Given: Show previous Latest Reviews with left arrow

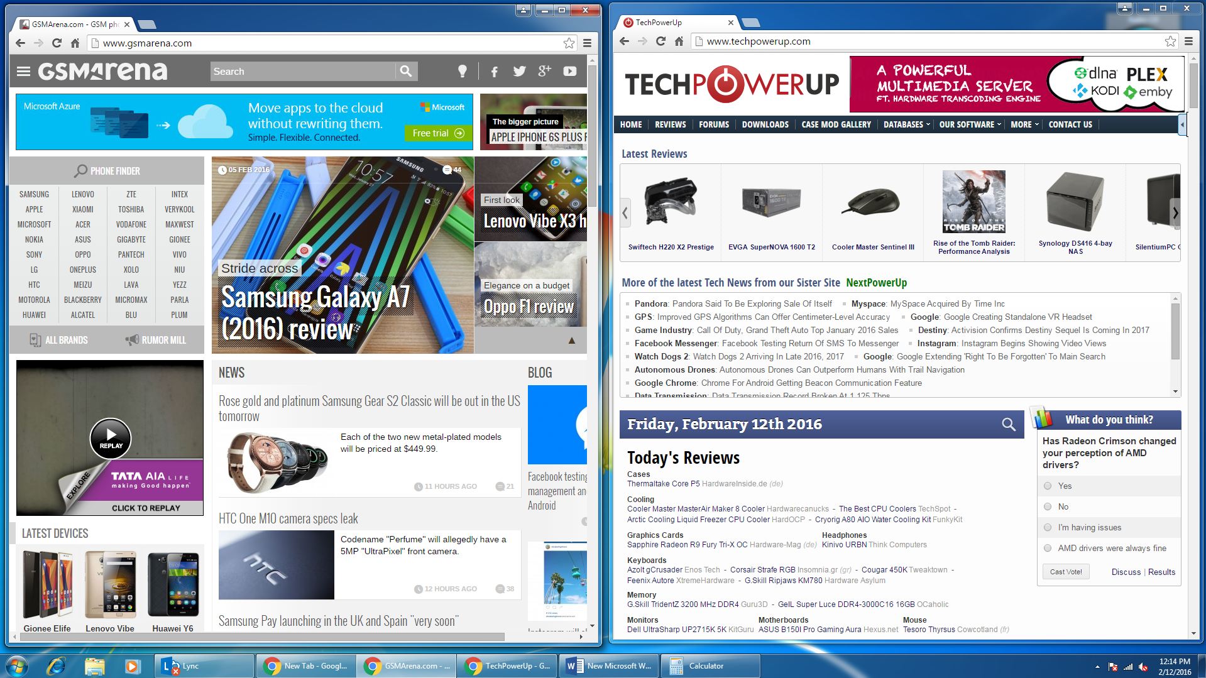Looking at the screenshot, I should 625,212.
